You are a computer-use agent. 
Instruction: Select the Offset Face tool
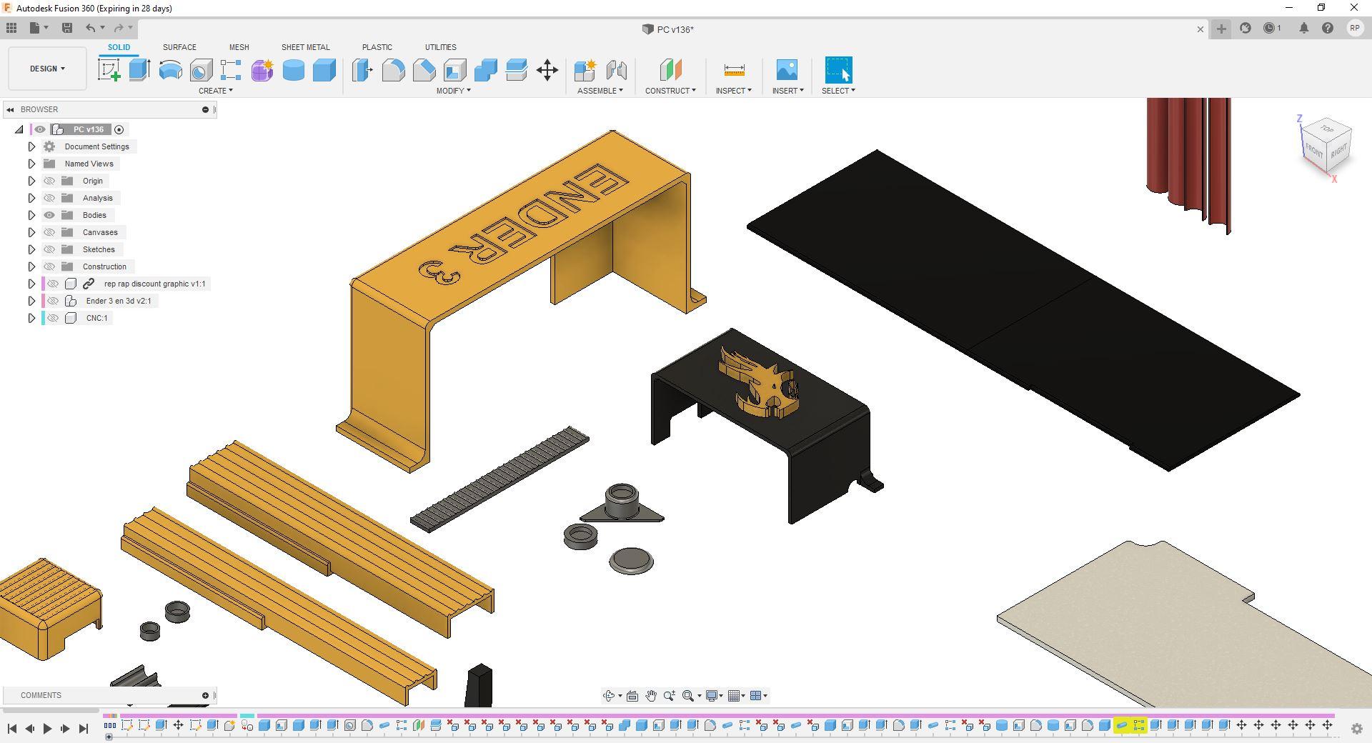pos(516,70)
